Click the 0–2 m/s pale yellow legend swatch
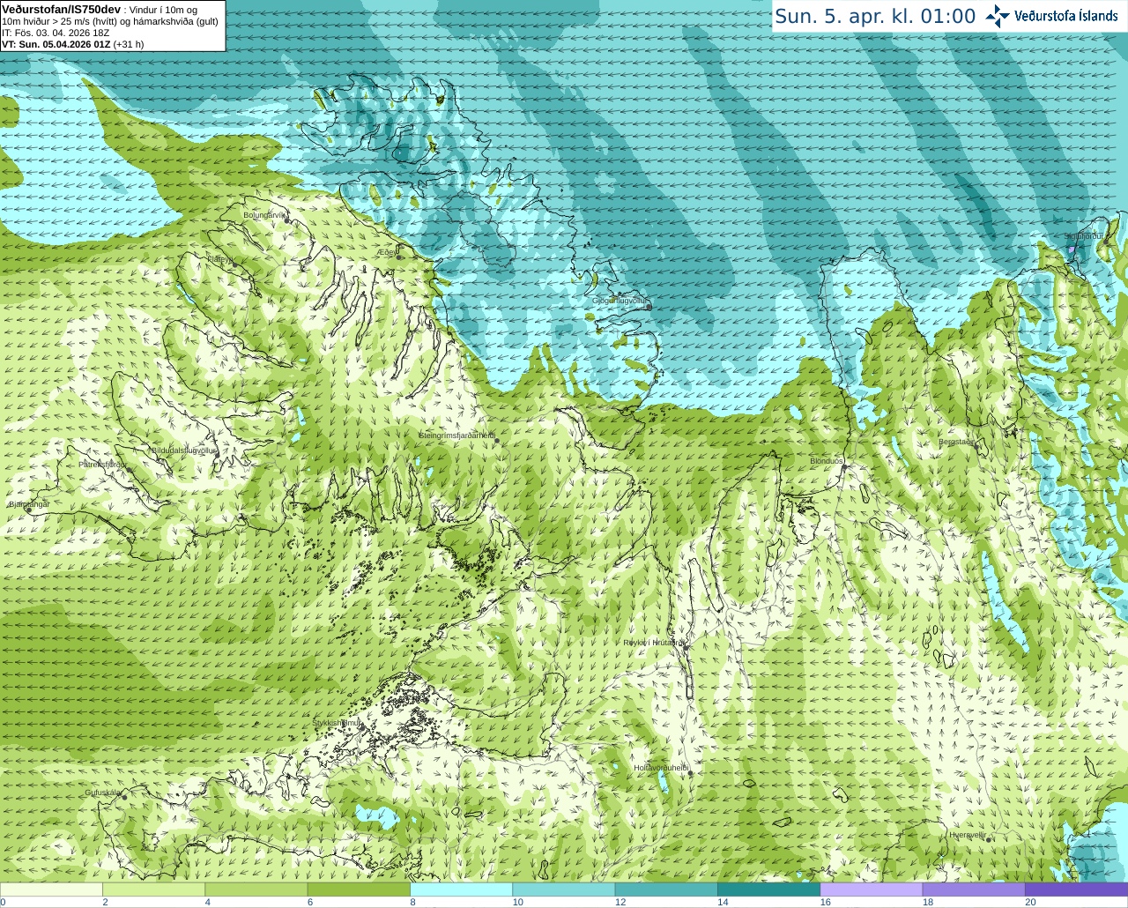1128x908 pixels. [51, 889]
